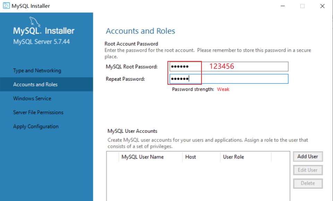This screenshot has height=201, width=333.
Task: Open the Type and Networking step
Action: (x=37, y=71)
